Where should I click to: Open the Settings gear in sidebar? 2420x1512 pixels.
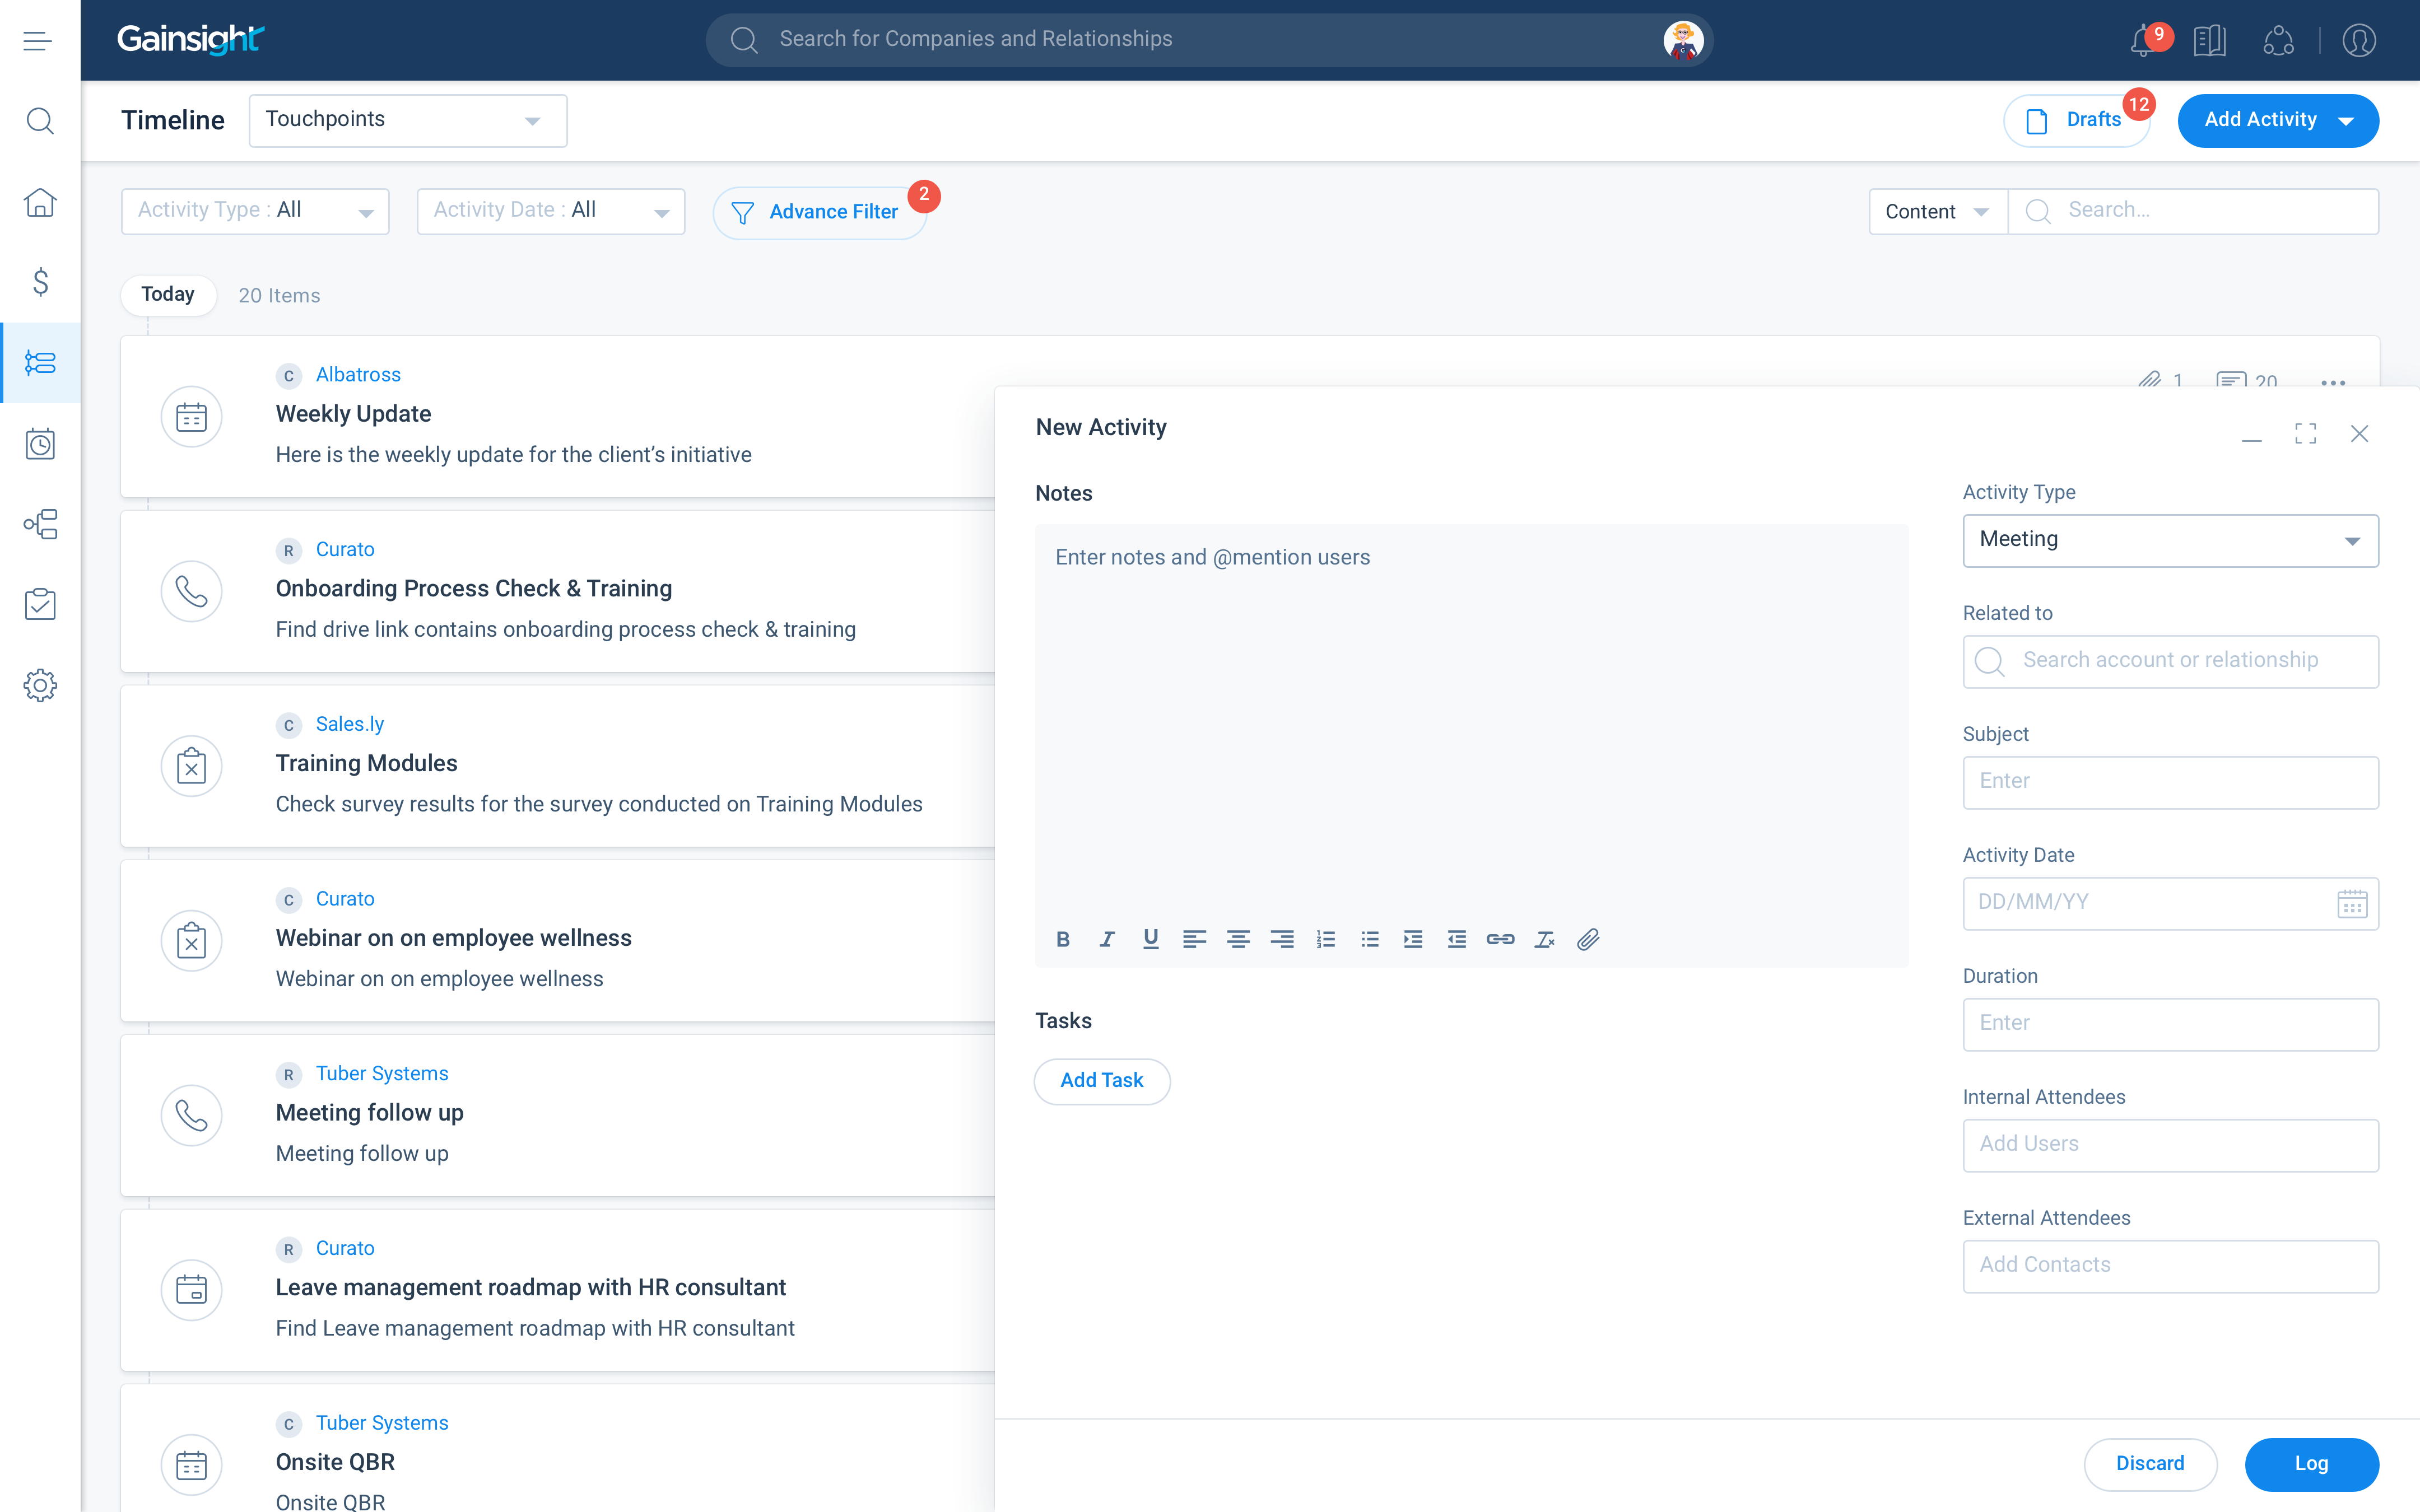pos(40,685)
